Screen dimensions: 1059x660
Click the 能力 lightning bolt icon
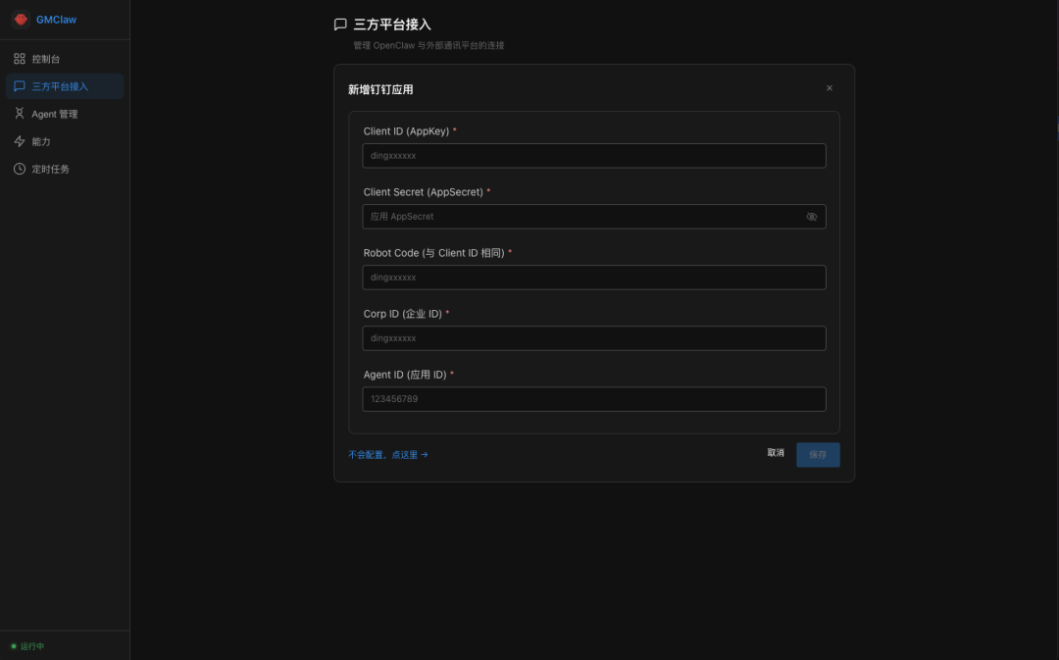pyautogui.click(x=20, y=141)
